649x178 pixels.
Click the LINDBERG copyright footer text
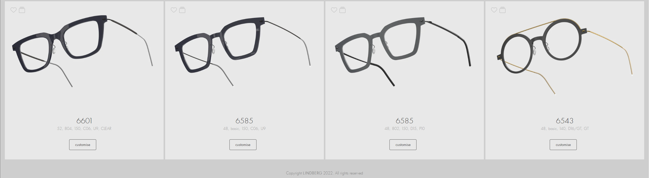[324, 173]
